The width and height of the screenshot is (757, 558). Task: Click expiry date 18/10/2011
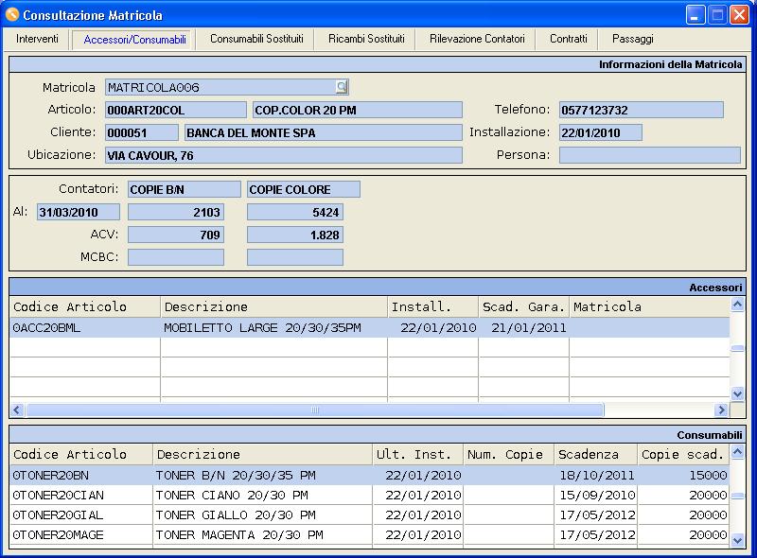coord(597,476)
